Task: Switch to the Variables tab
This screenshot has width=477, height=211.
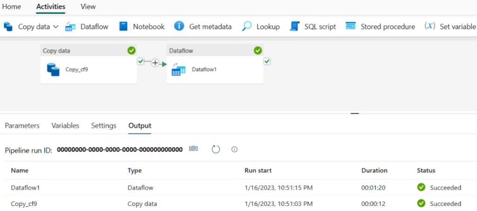Action: (x=65, y=125)
